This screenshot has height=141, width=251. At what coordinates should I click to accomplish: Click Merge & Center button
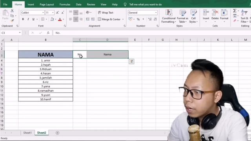(x=109, y=19)
